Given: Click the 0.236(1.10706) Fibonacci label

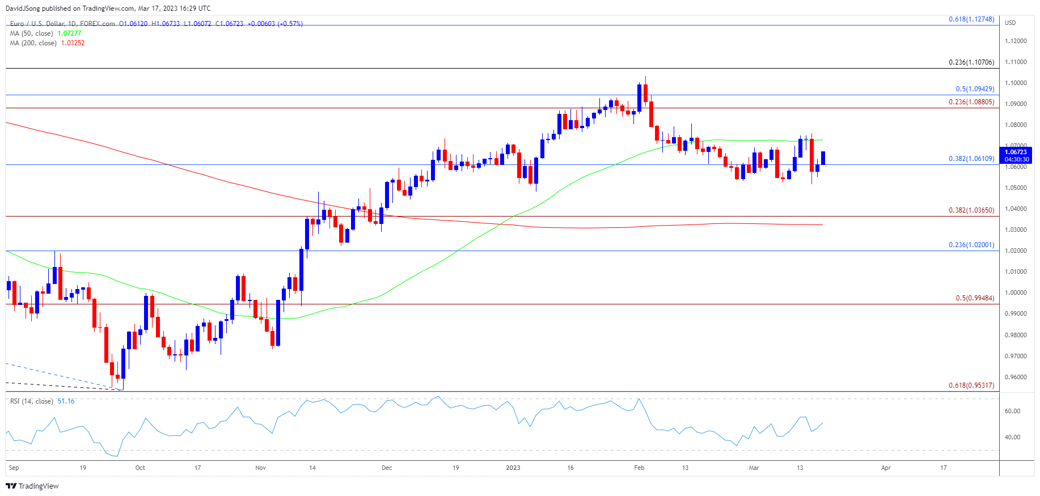Looking at the screenshot, I should 971,62.
